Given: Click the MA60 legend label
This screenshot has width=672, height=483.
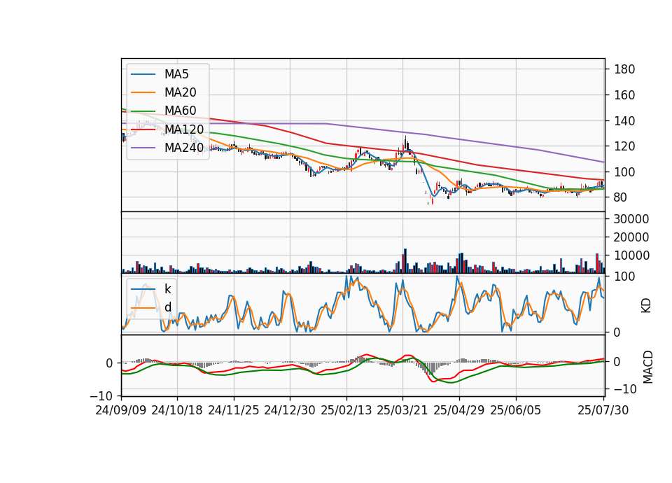Looking at the screenshot, I should click(x=180, y=111).
